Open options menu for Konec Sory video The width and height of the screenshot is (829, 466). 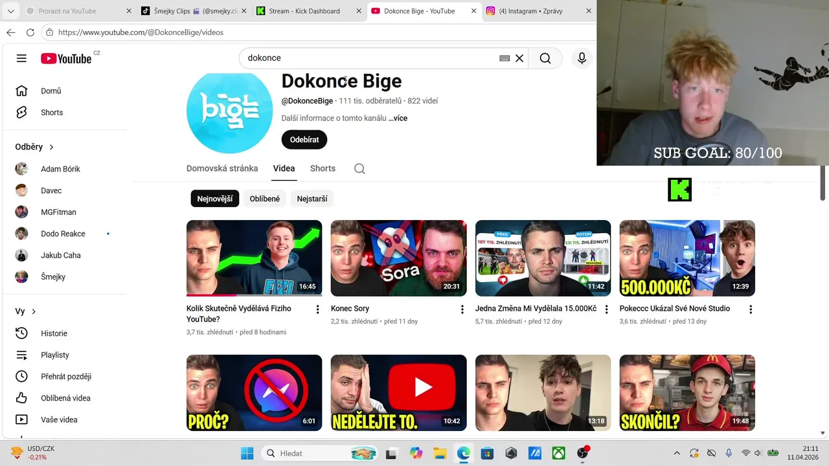[x=462, y=309]
